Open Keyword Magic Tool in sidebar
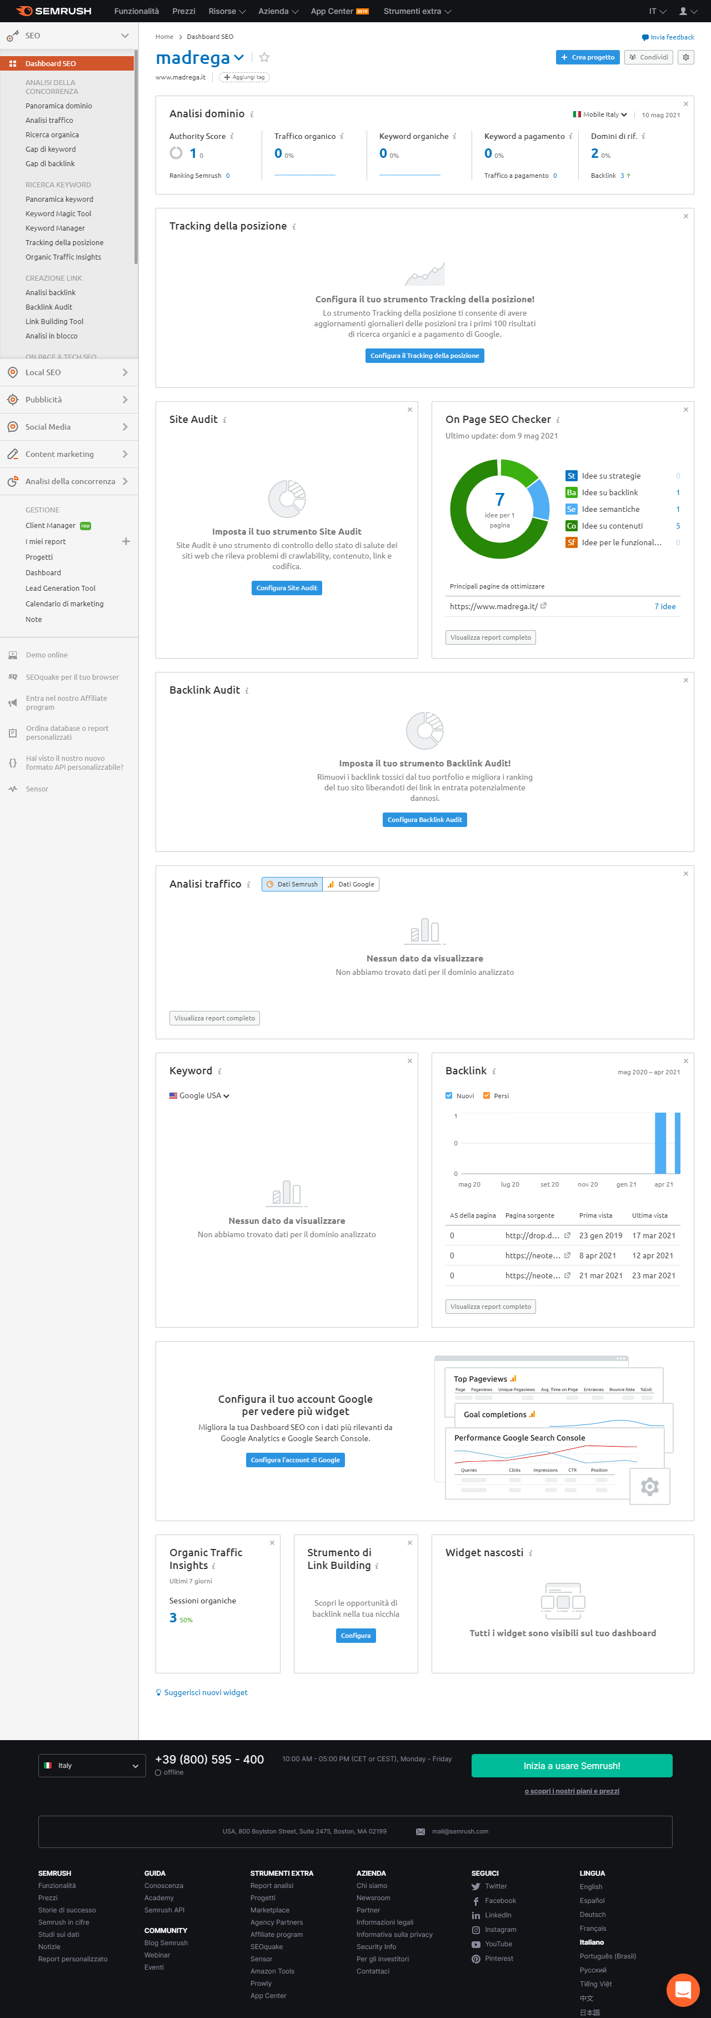The image size is (711, 2018). (x=58, y=213)
